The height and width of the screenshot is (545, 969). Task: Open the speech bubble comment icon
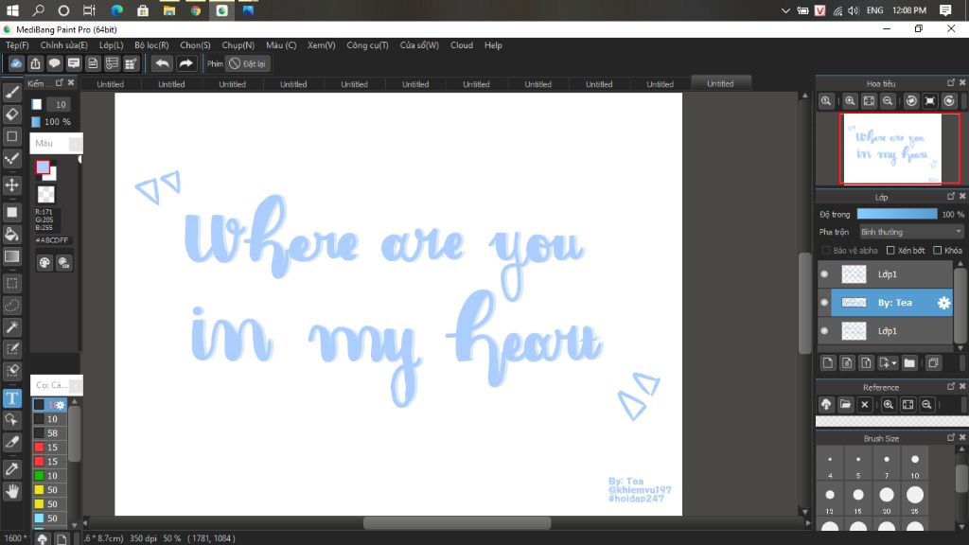[x=54, y=63]
